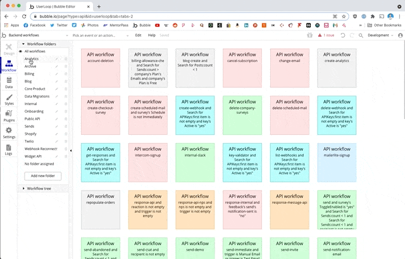405x259 pixels.
Task: Edit the Sends folder pencil icon
Action: pos(56,127)
